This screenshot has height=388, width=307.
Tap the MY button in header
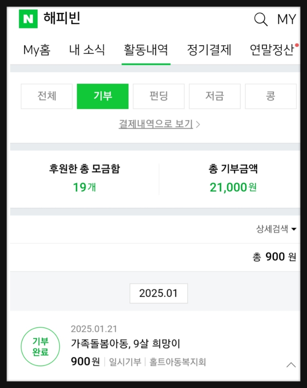(286, 19)
